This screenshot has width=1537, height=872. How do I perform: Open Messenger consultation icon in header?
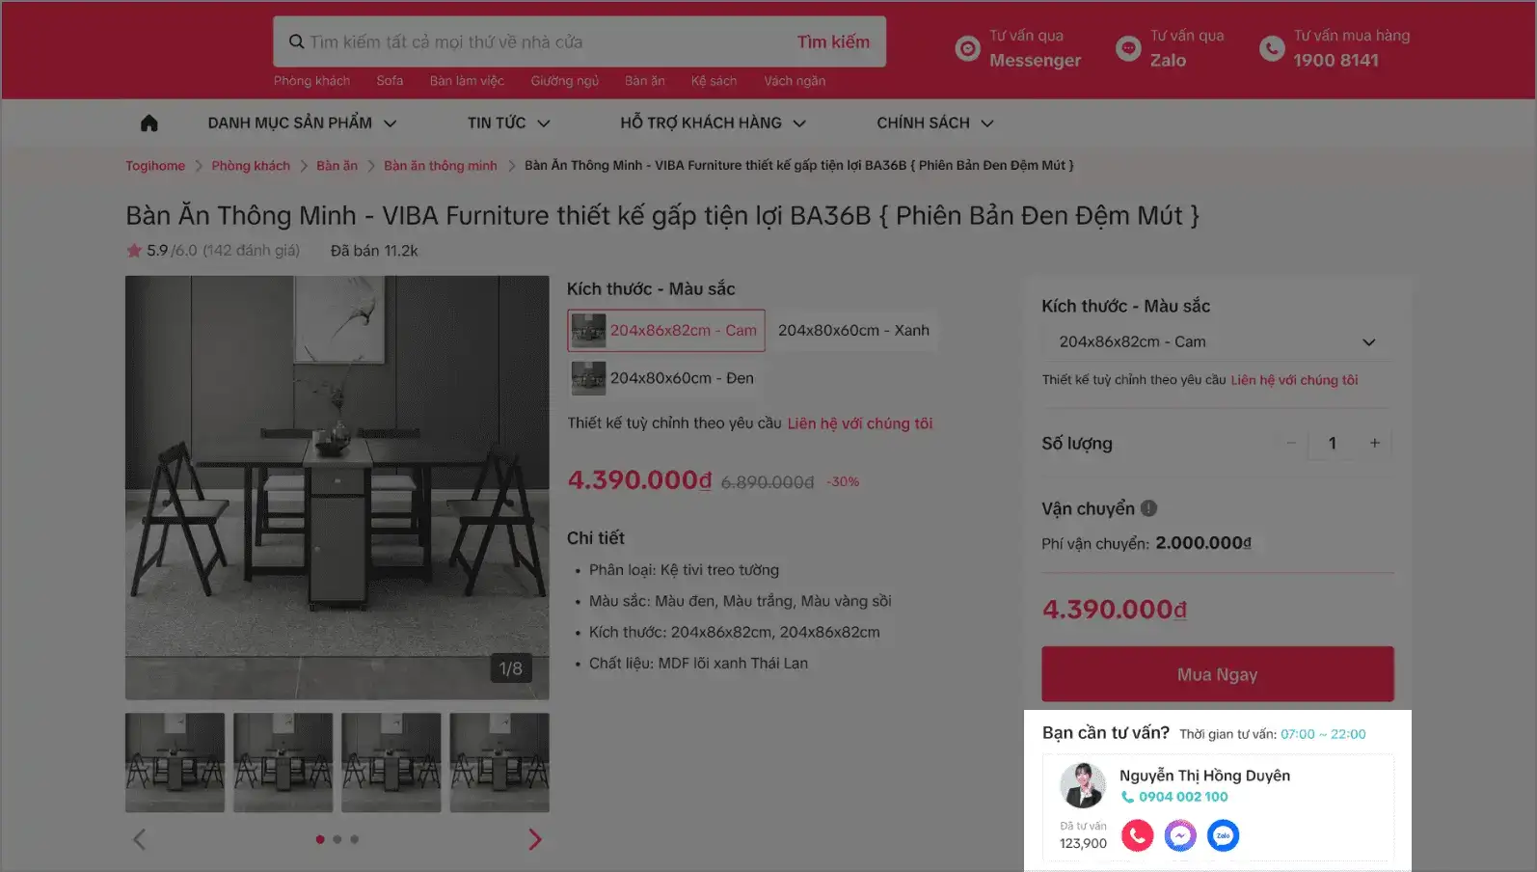(x=967, y=48)
